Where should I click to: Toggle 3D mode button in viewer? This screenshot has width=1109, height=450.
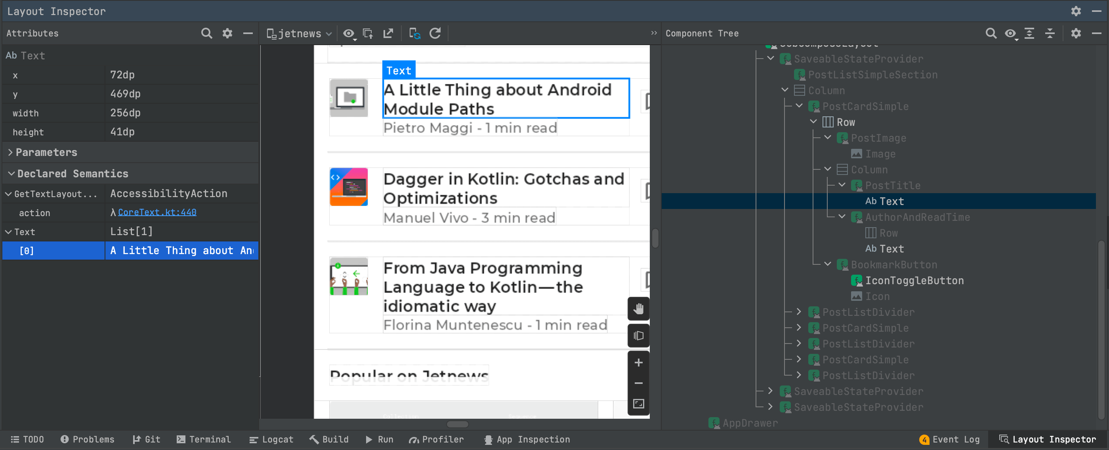coord(638,336)
